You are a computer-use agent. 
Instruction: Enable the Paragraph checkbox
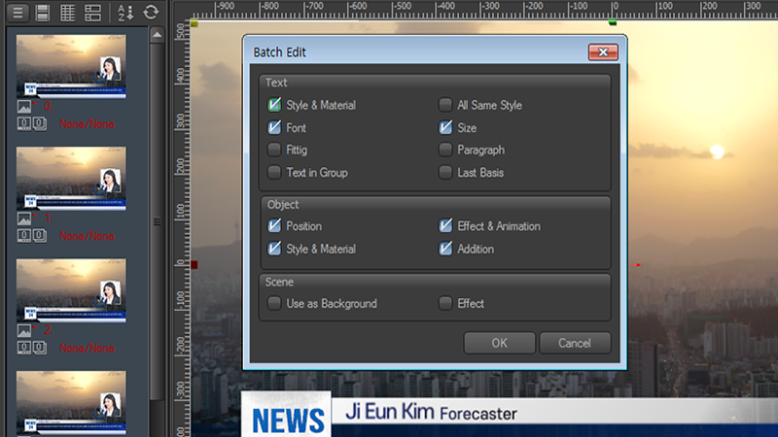click(x=445, y=150)
